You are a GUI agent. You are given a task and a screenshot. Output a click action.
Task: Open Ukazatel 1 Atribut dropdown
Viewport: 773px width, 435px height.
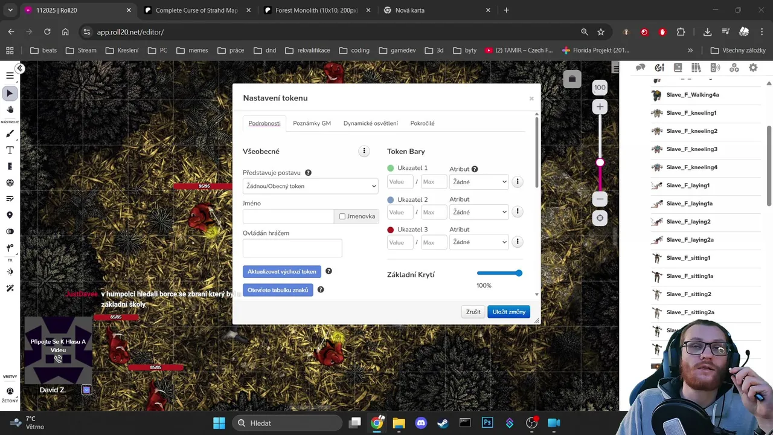pos(479,182)
